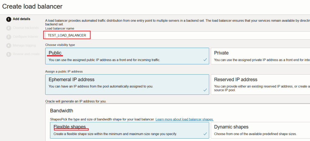Click the step 2 number circle

click(x=9, y=28)
